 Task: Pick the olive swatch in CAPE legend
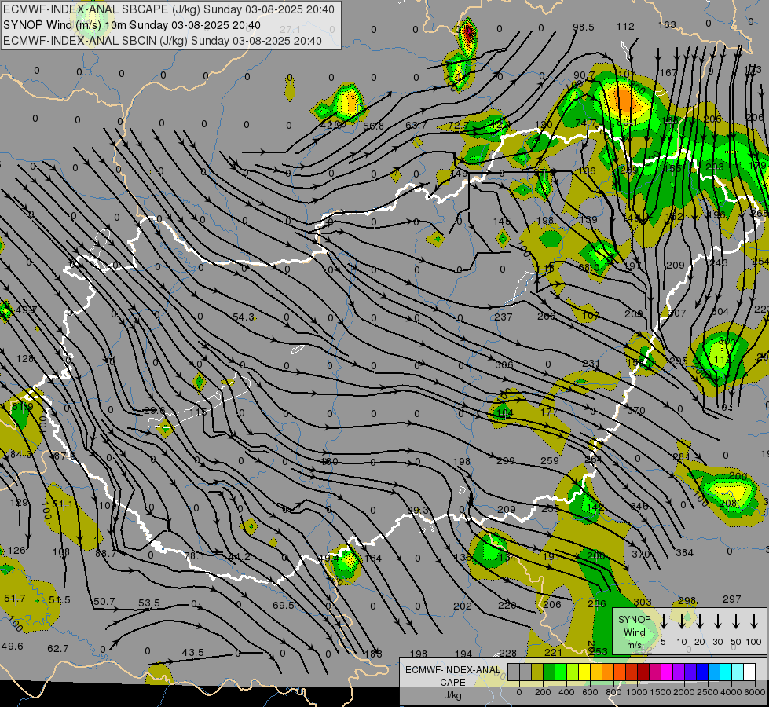pos(537,672)
